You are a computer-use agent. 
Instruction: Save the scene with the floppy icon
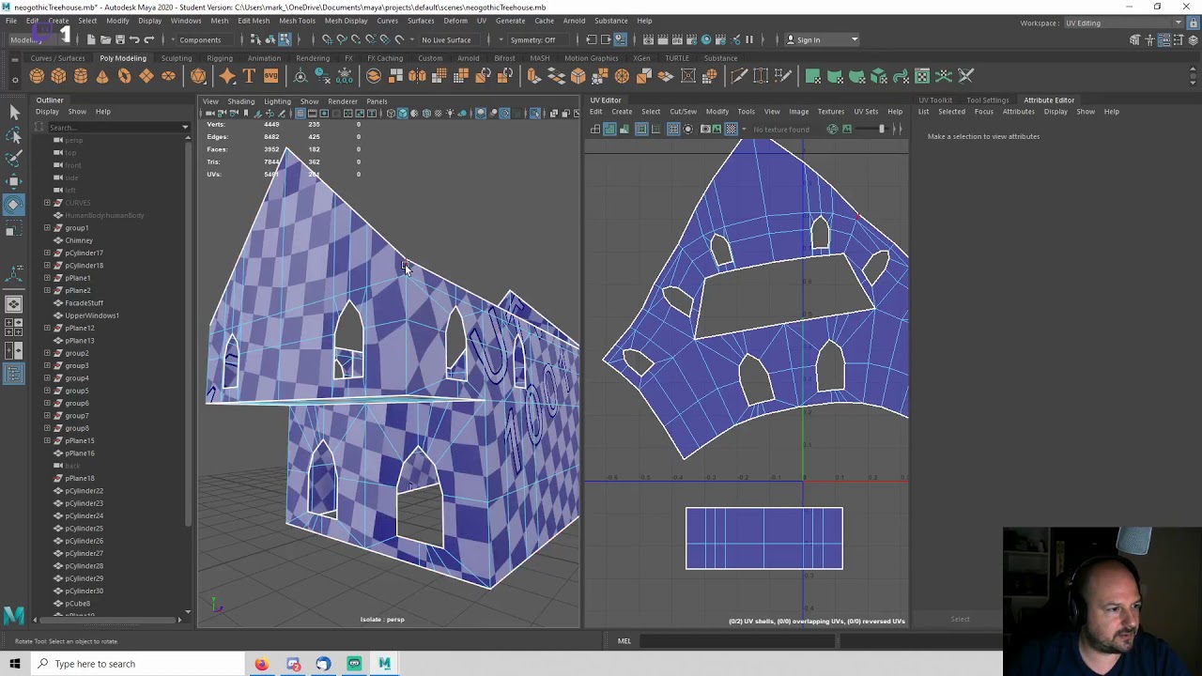click(120, 39)
